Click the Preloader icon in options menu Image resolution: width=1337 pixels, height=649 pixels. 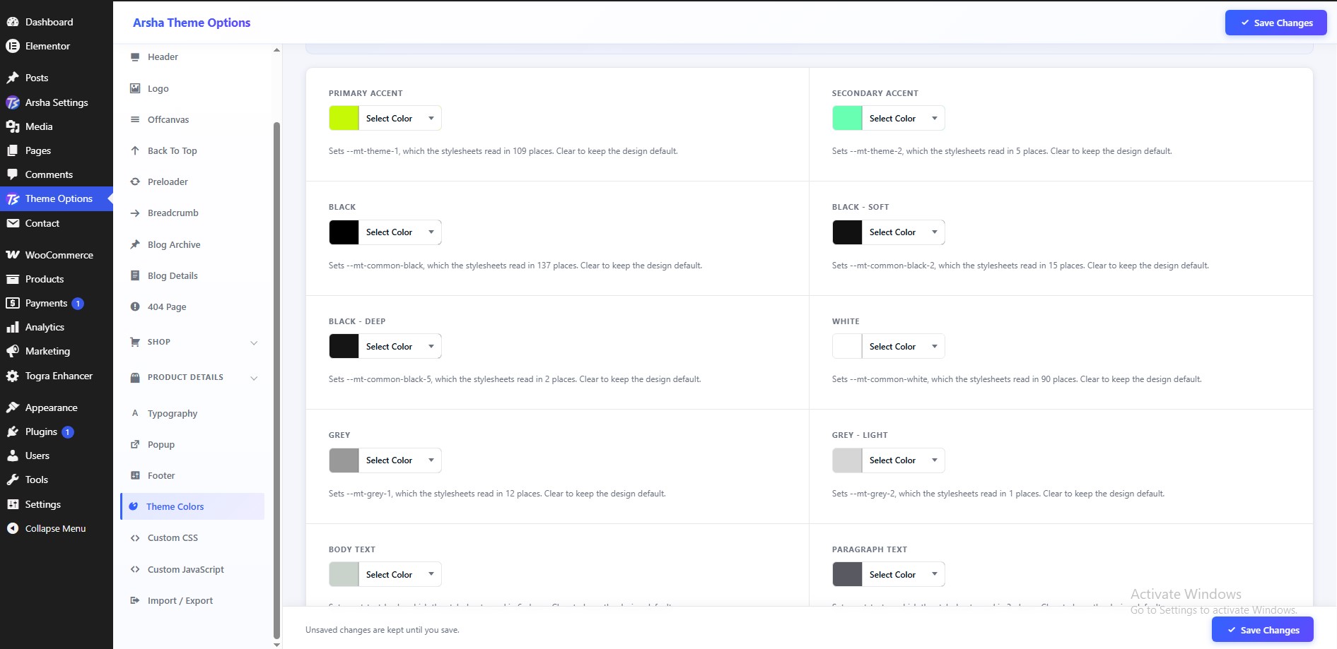point(135,181)
